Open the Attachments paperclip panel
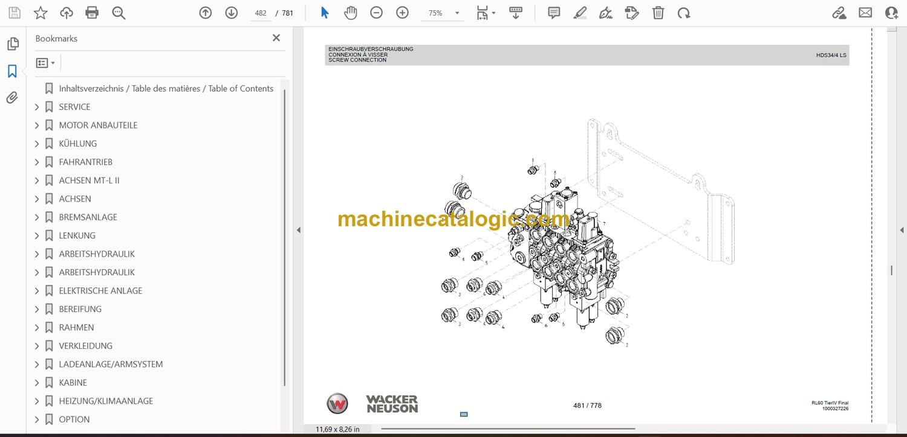This screenshot has height=437, width=907. point(12,98)
